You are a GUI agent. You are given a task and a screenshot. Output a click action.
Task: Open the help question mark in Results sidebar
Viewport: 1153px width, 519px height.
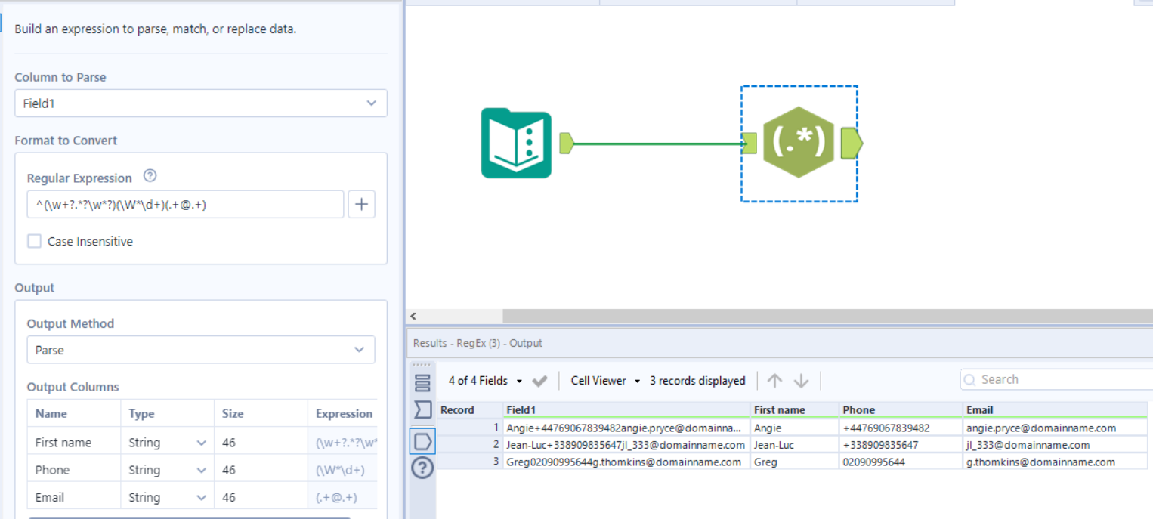pyautogui.click(x=422, y=468)
